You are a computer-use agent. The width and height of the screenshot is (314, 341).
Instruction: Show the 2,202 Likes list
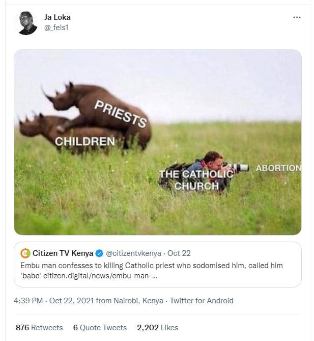(157, 327)
